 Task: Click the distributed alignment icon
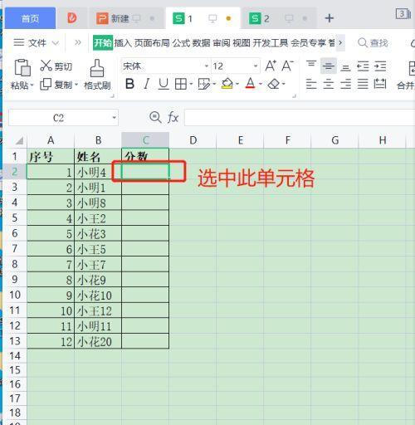380,84
